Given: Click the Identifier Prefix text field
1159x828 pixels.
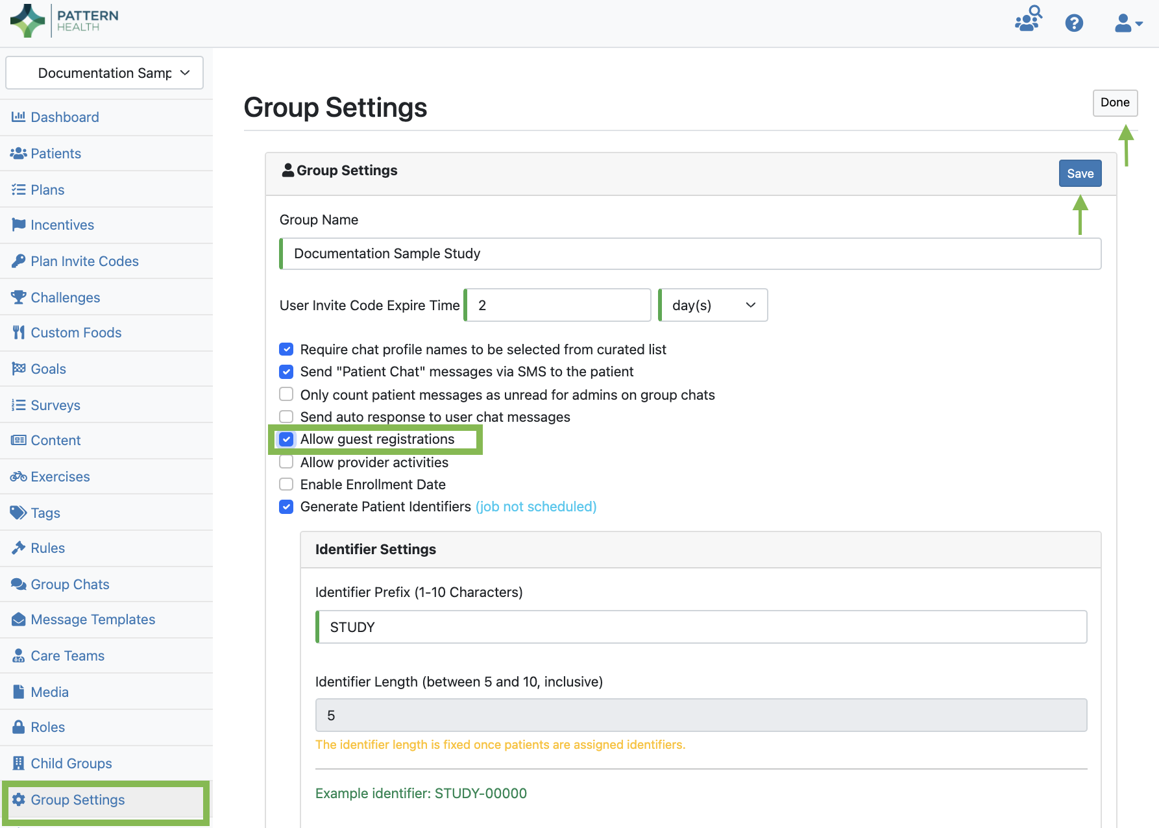Looking at the screenshot, I should click(x=701, y=627).
